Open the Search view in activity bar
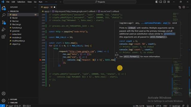This screenshot has width=191, height=107. point(4,15)
